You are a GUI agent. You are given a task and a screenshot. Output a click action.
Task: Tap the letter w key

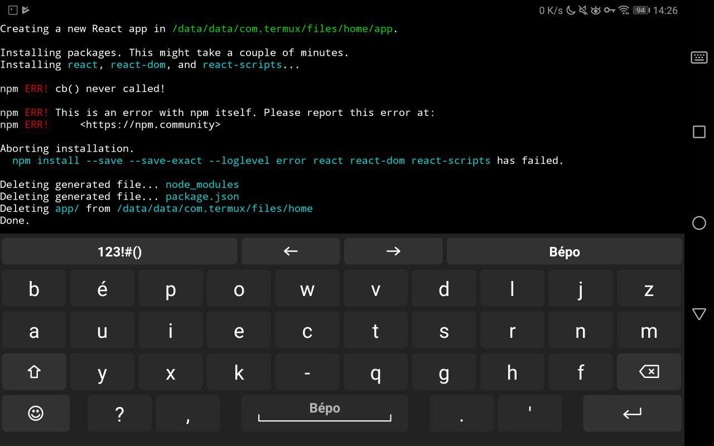pos(307,289)
